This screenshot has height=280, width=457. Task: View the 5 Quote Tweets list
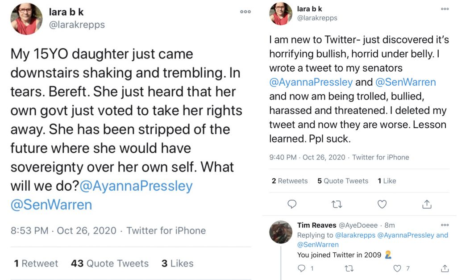tap(343, 181)
